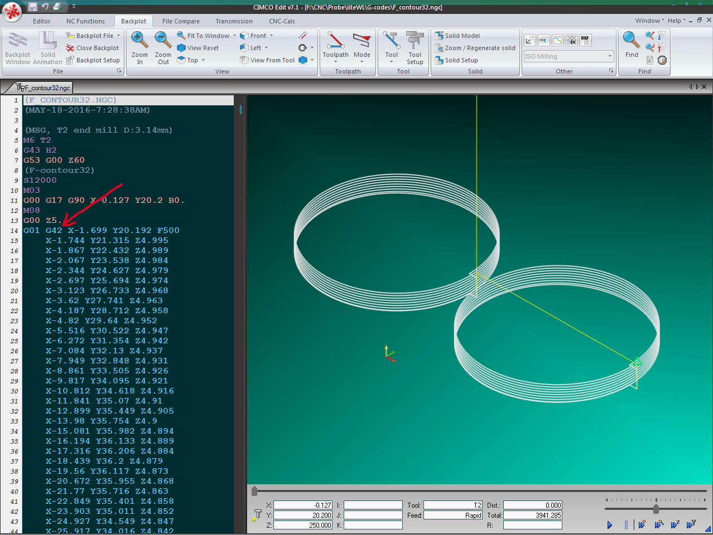Pause the backplot simulation
713x535 pixels.
(x=626, y=524)
